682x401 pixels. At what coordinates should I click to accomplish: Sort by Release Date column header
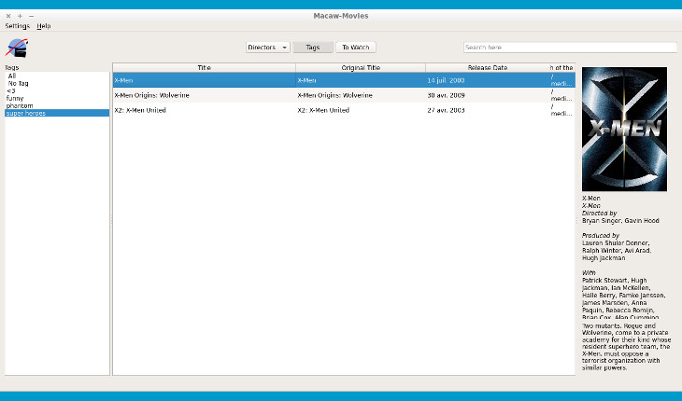[487, 68]
